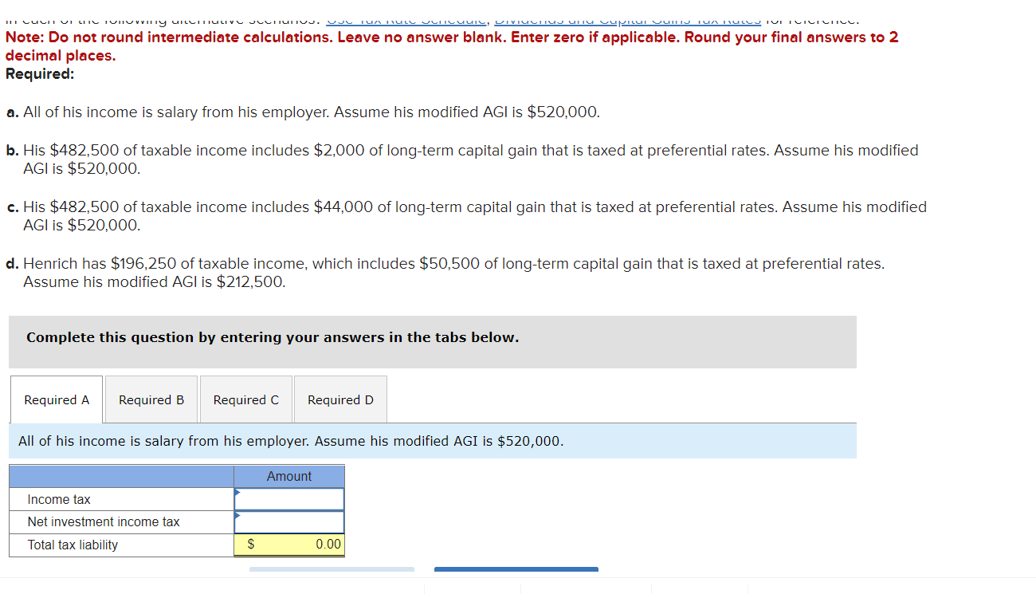
Task: Click scenario a text about salary income
Action: pos(303,112)
